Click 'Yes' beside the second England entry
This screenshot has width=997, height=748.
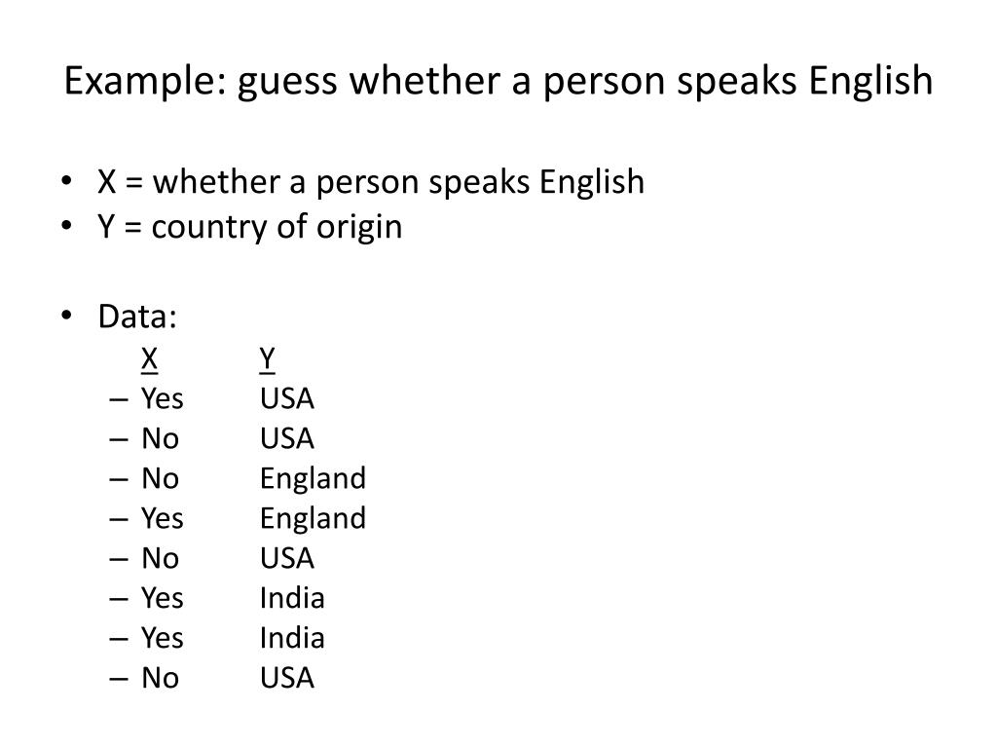tap(163, 519)
